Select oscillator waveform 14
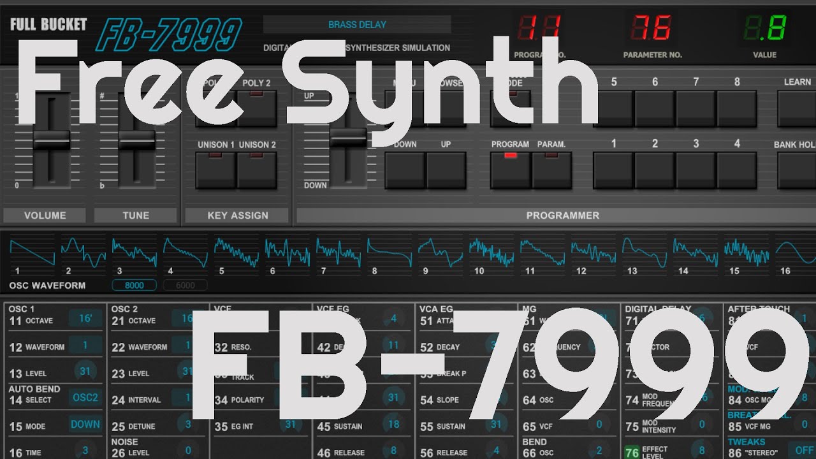 (695, 254)
